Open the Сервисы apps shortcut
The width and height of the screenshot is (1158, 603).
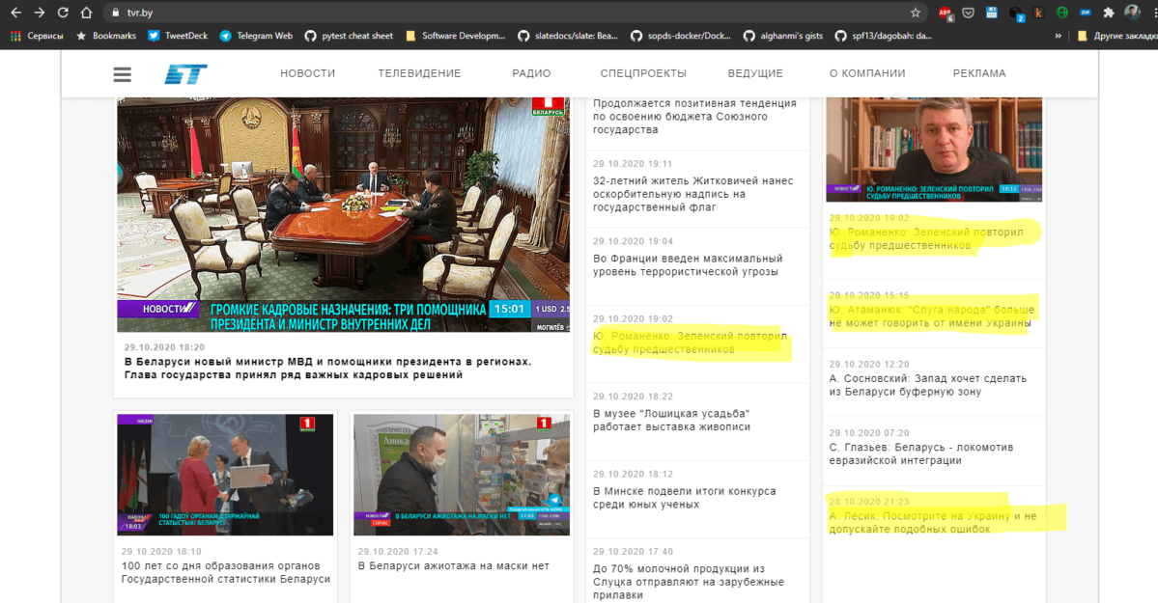[x=37, y=36]
